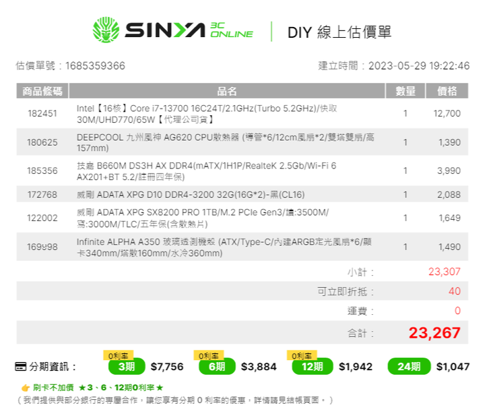Click product code 122002
Image resolution: width=485 pixels, height=420 pixels.
click(42, 218)
